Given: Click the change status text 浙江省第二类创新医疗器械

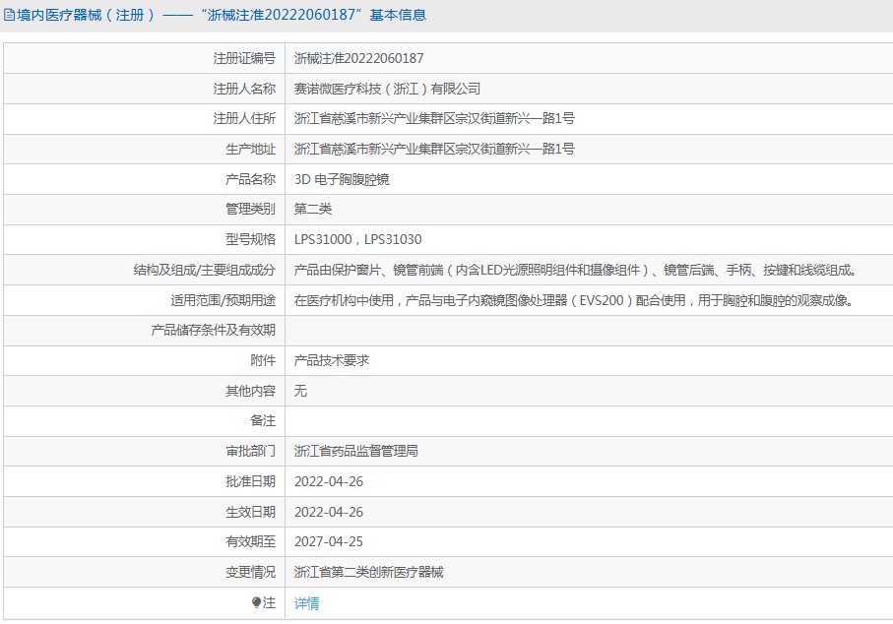Looking at the screenshot, I should coord(369,572).
